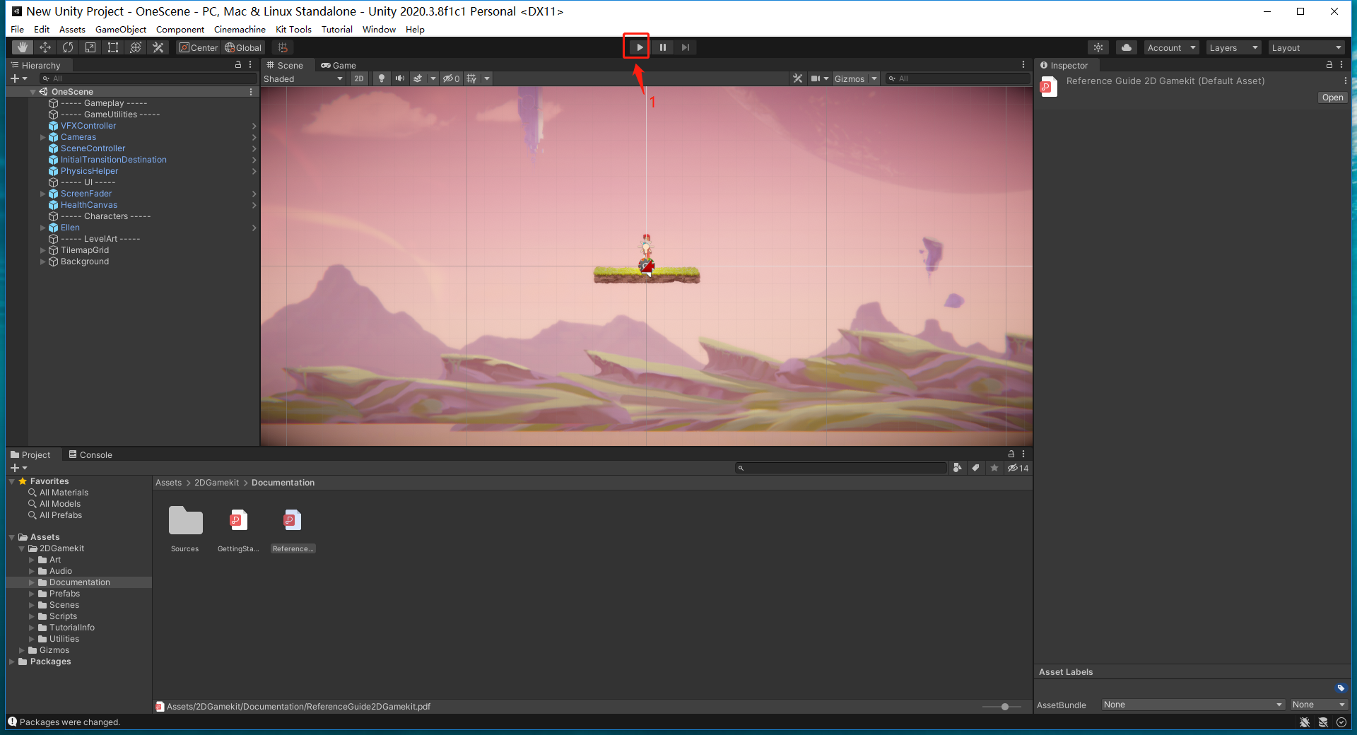The width and height of the screenshot is (1357, 735).
Task: Open the Layout dropdown
Action: click(x=1305, y=47)
